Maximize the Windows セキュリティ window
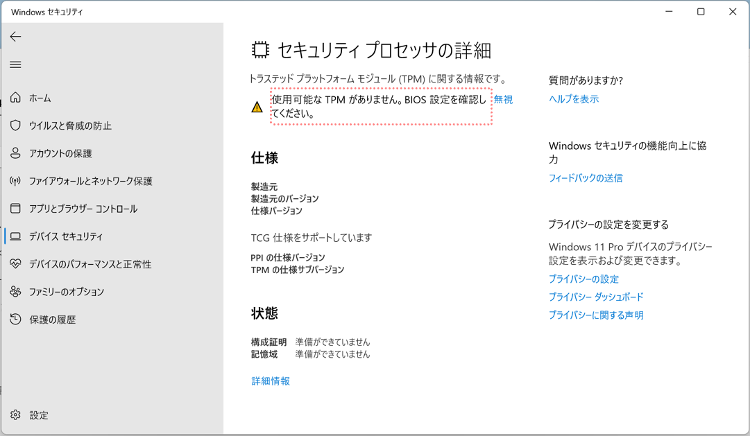The image size is (750, 436). (701, 12)
